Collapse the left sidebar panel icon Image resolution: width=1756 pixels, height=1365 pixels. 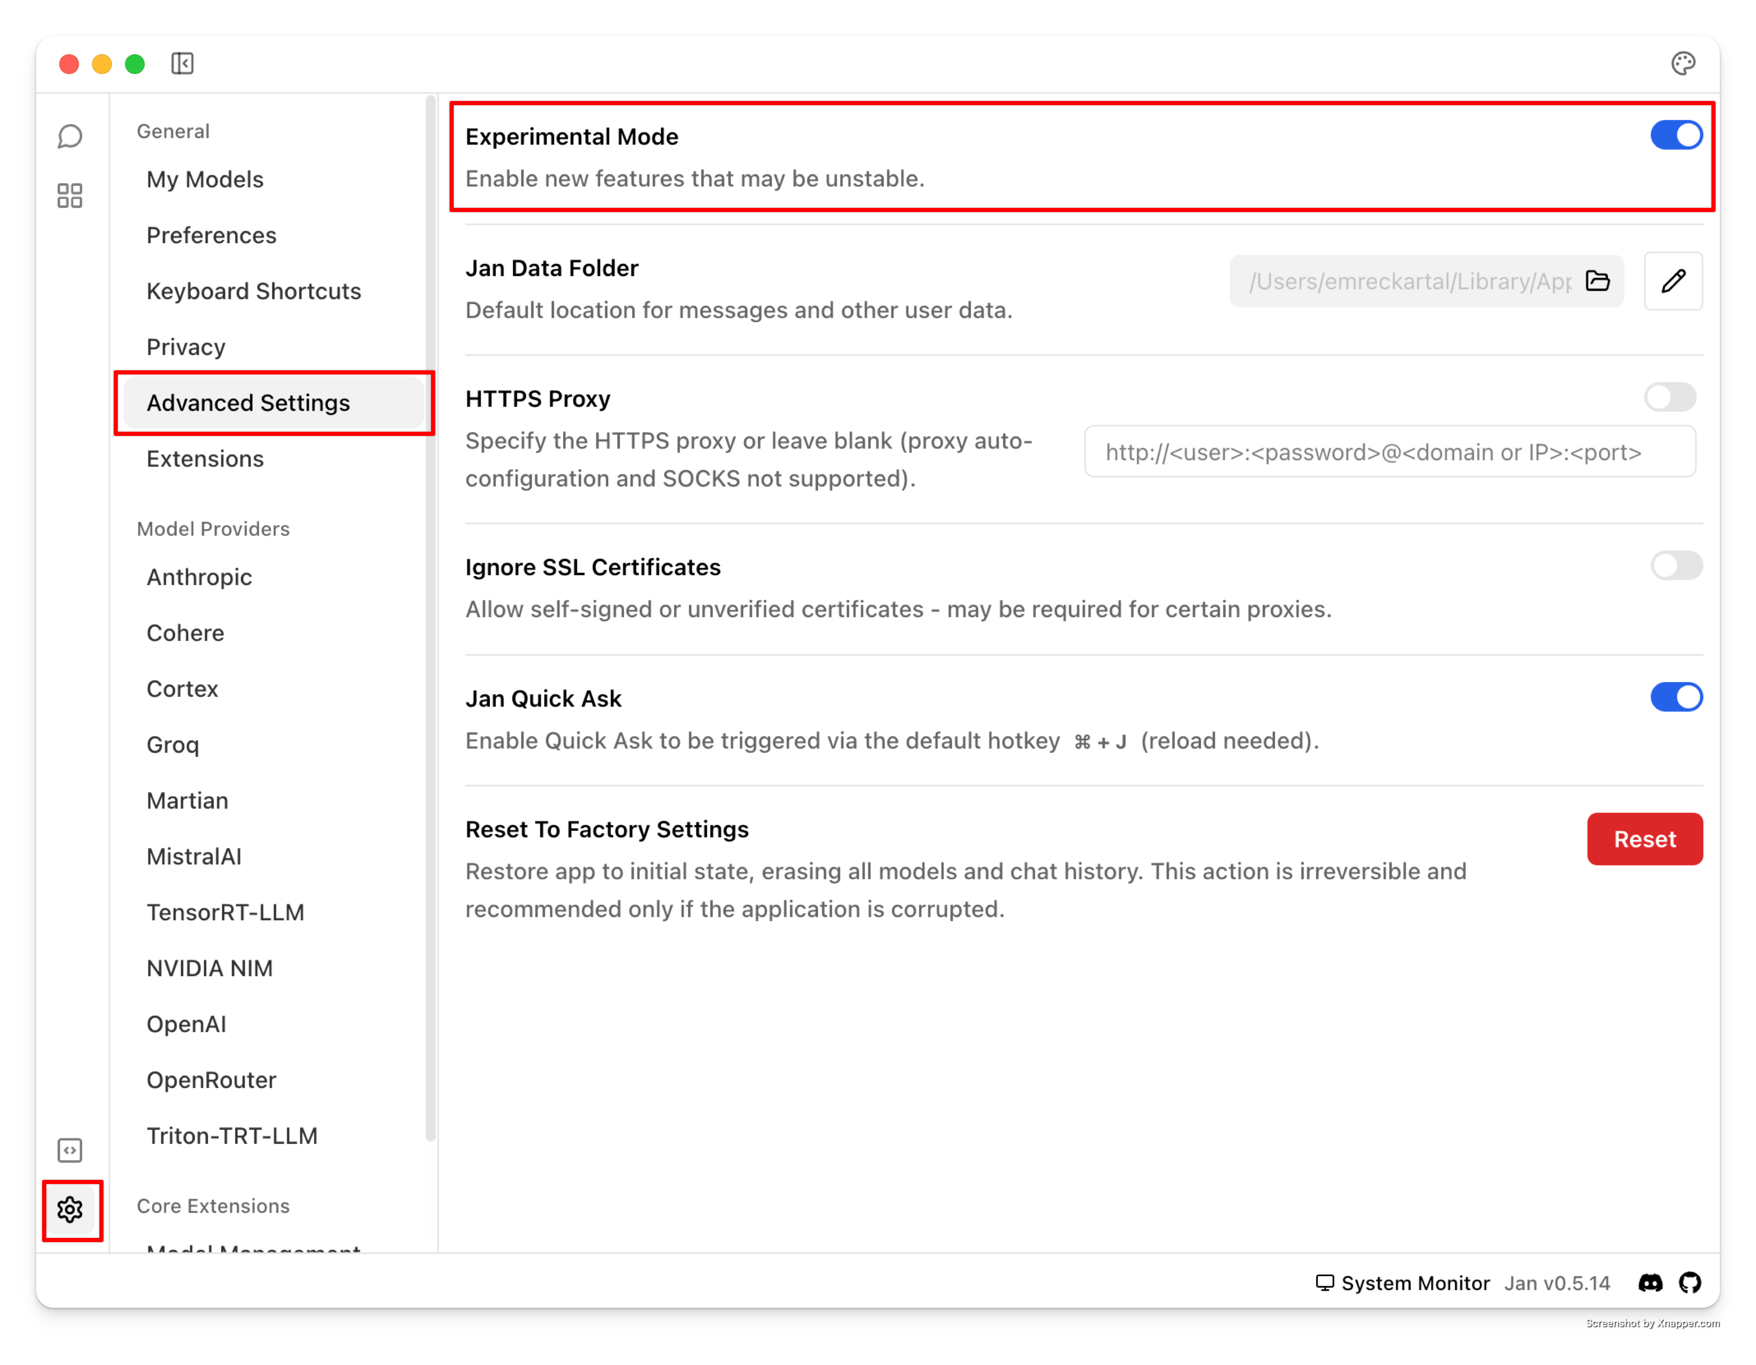tap(183, 64)
